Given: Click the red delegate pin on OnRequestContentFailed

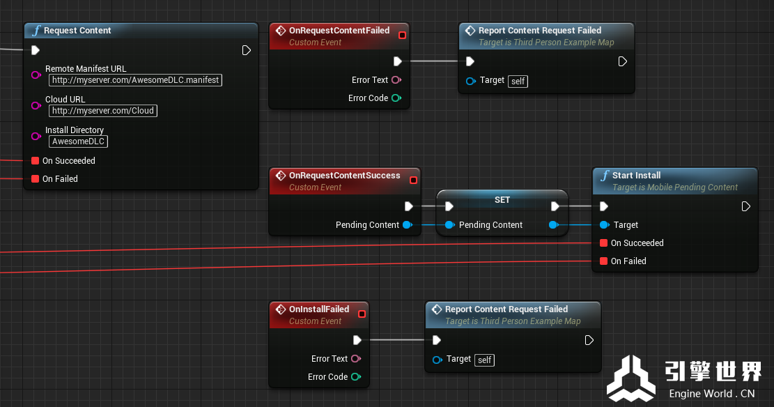Looking at the screenshot, I should click(402, 36).
